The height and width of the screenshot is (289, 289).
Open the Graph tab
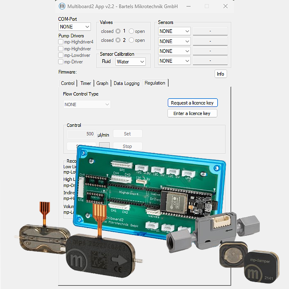[102, 83]
